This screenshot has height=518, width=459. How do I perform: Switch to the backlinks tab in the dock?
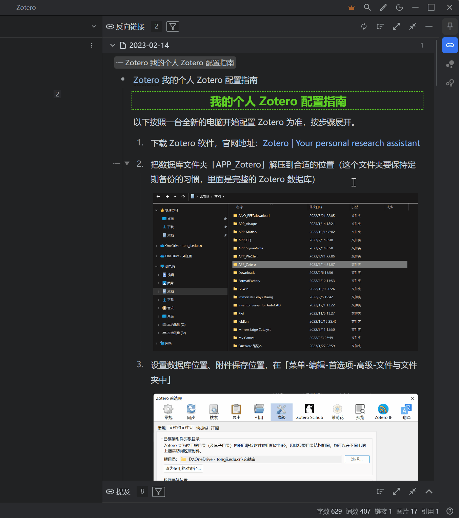[450, 45]
